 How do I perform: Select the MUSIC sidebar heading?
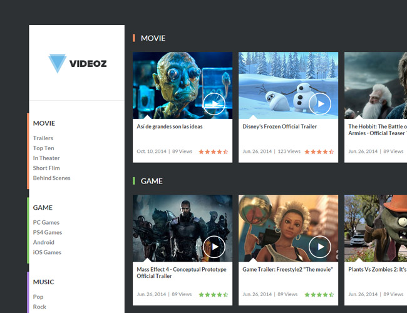[x=43, y=282]
